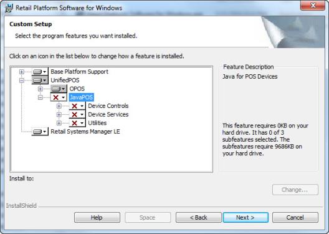329x234 pixels.
Task: Open JavaPOS red X install-state icon
Action: pyautogui.click(x=59, y=97)
